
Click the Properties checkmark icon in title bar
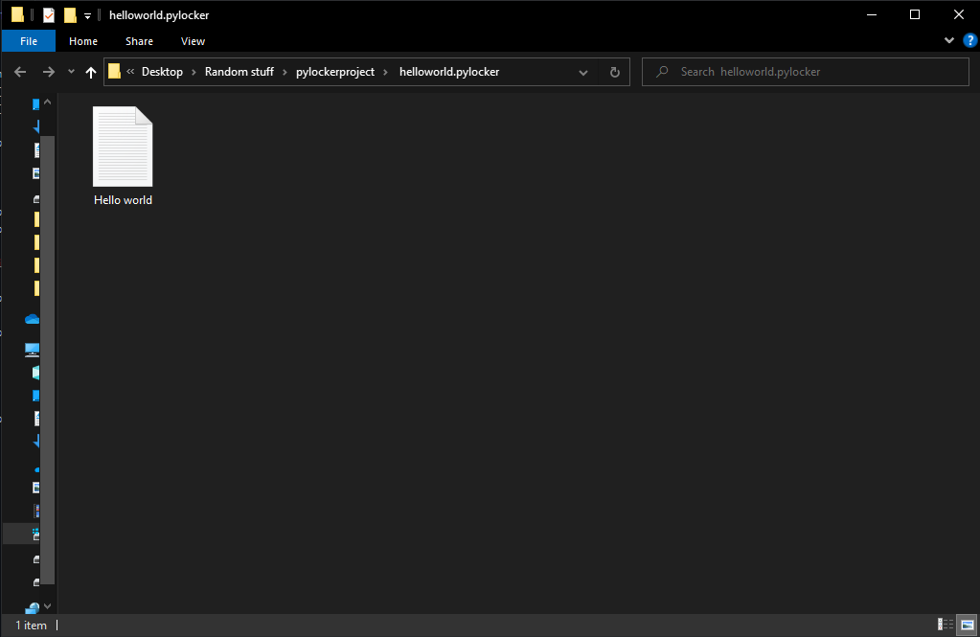click(49, 15)
